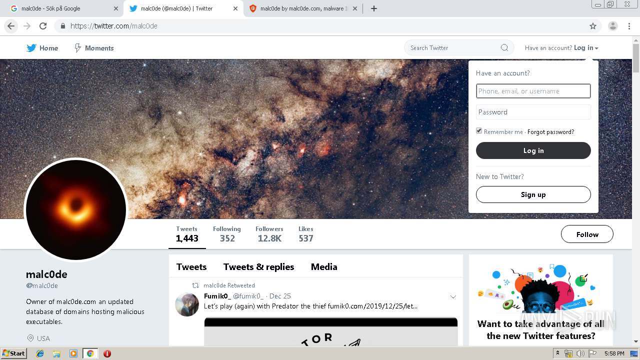The height and width of the screenshot is (360, 640).
Task: Open a new tab with the plus button
Action: click(374, 8)
